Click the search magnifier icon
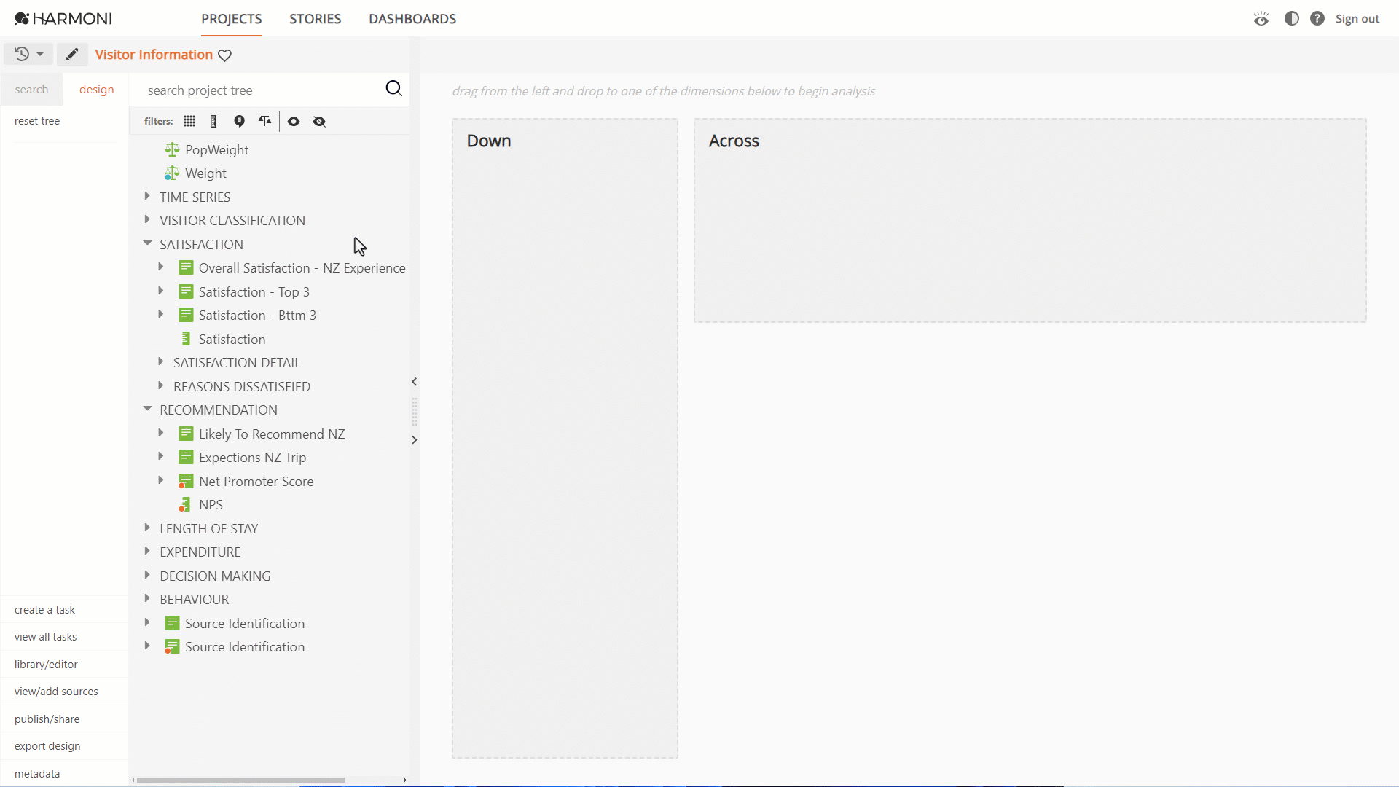The width and height of the screenshot is (1399, 787). (x=393, y=89)
